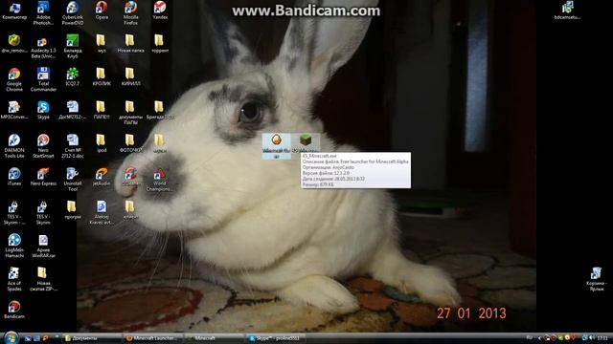This screenshot has width=613, height=344.
Task: Open the bdcamsetup installer icon
Action: (x=567, y=11)
